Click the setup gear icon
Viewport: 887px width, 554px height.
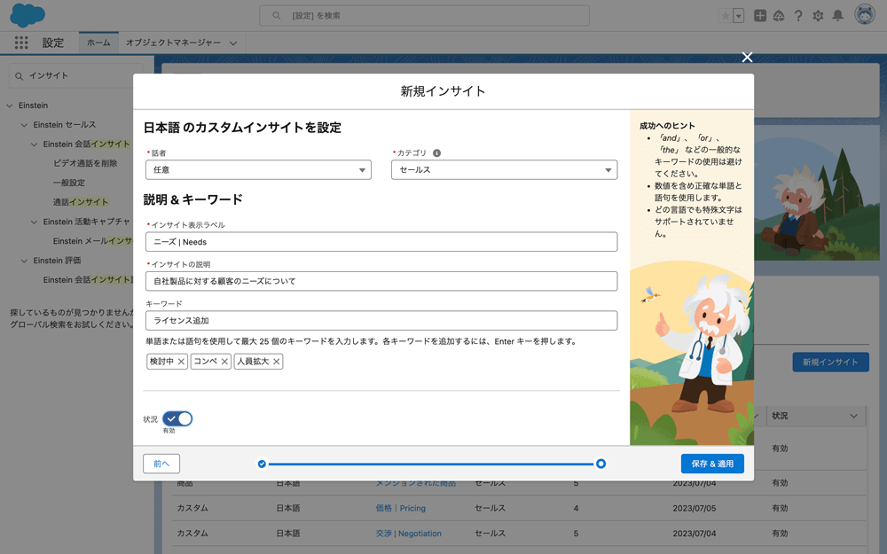pos(818,16)
